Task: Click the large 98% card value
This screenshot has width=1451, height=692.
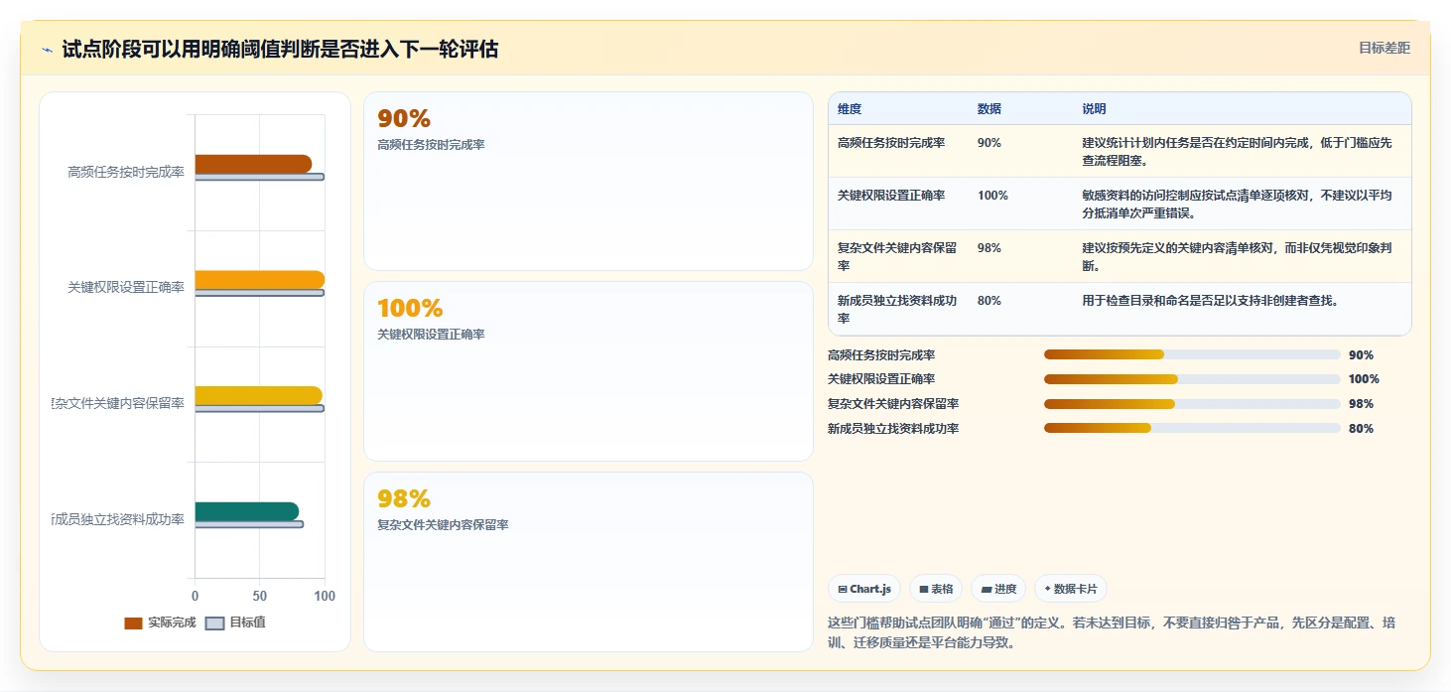Action: (x=404, y=498)
